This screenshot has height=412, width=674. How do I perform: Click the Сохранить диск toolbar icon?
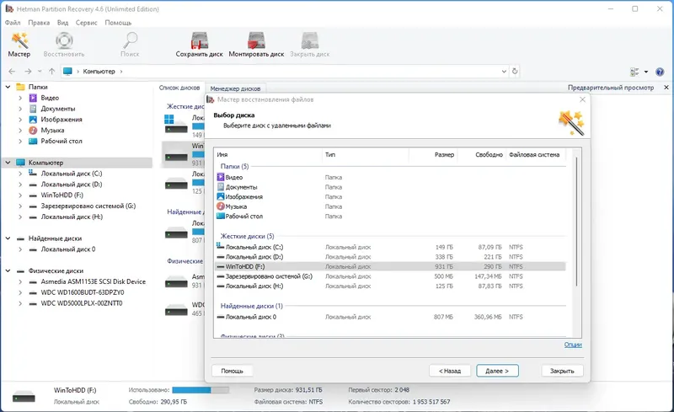pyautogui.click(x=200, y=40)
